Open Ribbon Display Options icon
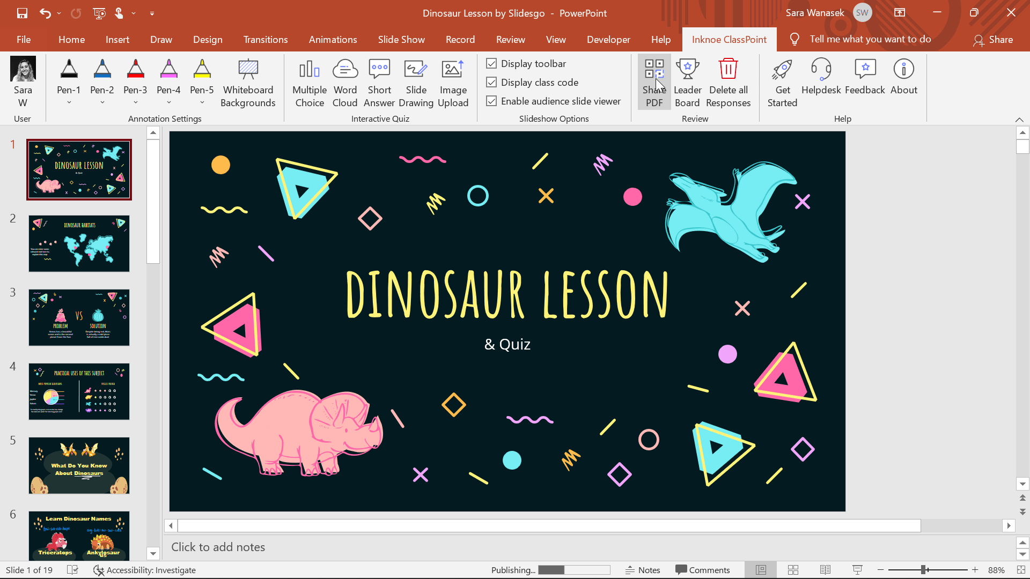1030x579 pixels. (900, 13)
